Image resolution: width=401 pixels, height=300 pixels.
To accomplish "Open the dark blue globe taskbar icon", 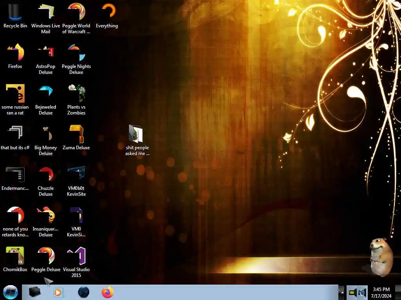I will pyautogui.click(x=83, y=292).
